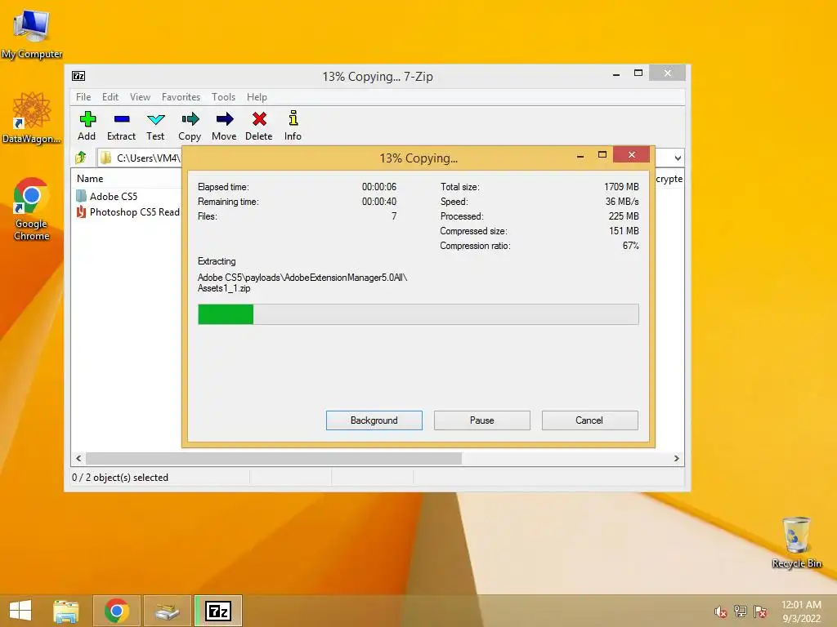
Task: Click the 00:00:40 remaining time value
Action: coord(379,202)
